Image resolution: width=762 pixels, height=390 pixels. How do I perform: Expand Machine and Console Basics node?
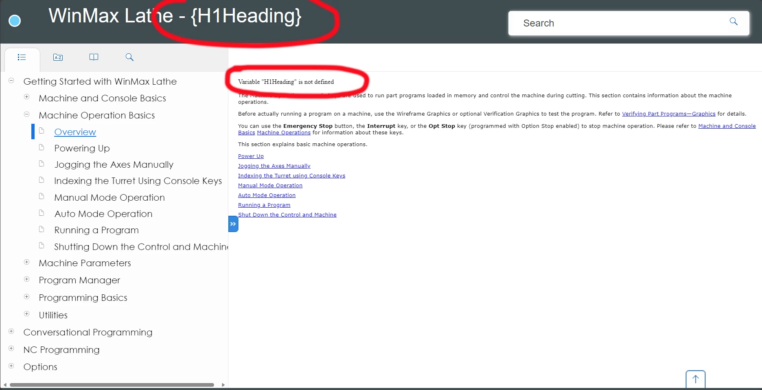27,97
